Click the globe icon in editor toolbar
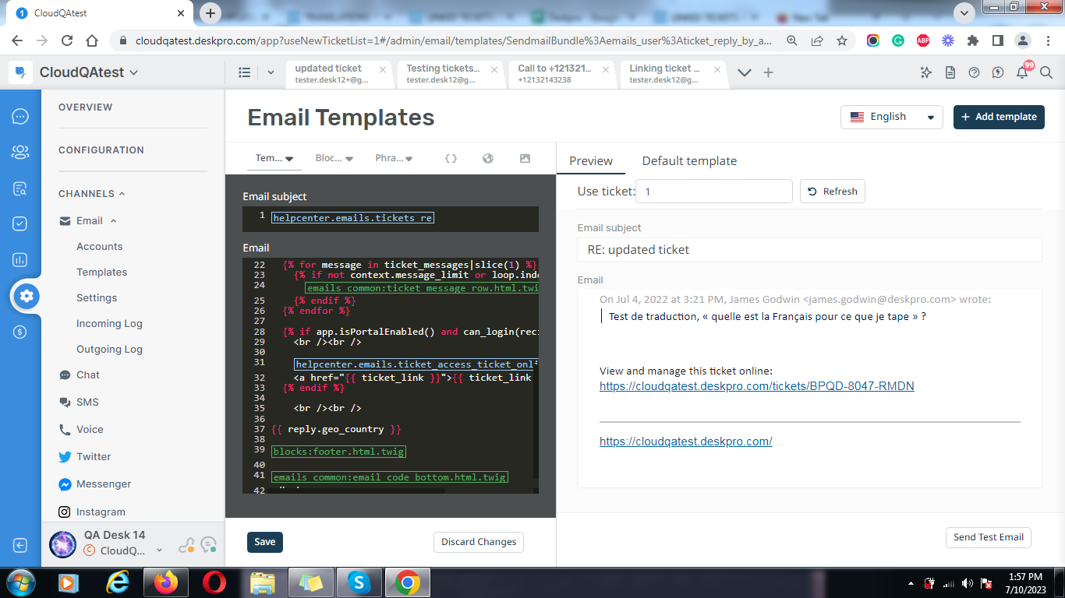This screenshot has width=1065, height=598. 488,158
